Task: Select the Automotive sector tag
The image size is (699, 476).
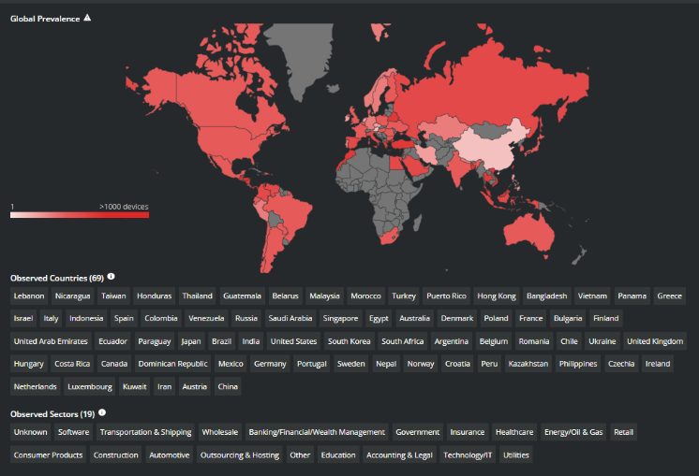Action: [x=170, y=455]
